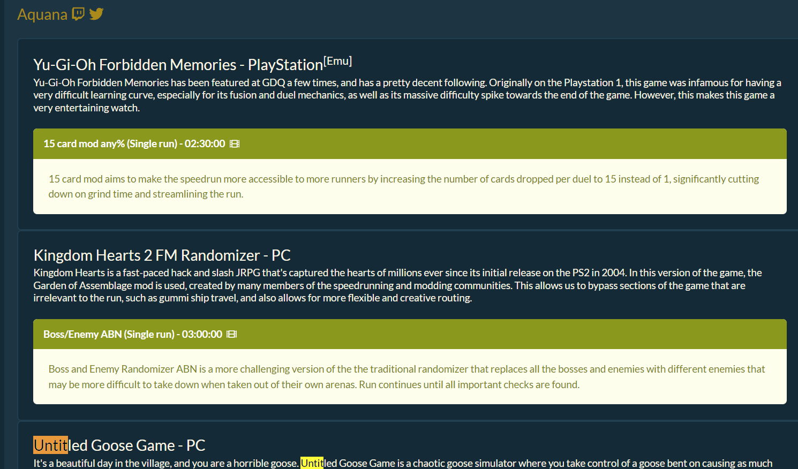Click the [Emu] superscript tag
The width and height of the screenshot is (798, 469).
[338, 61]
